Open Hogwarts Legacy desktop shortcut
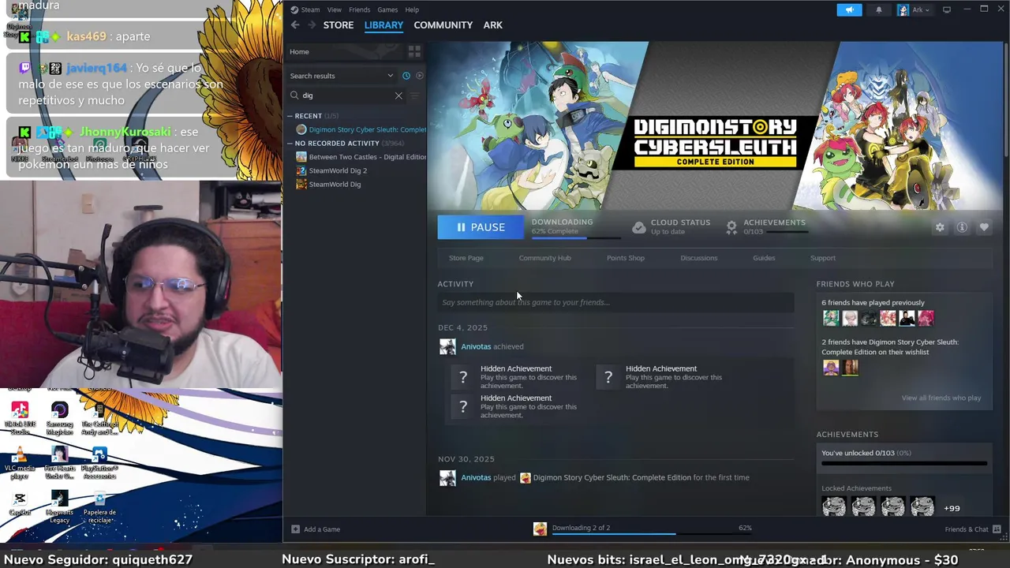This screenshot has height=568, width=1010. [59, 506]
